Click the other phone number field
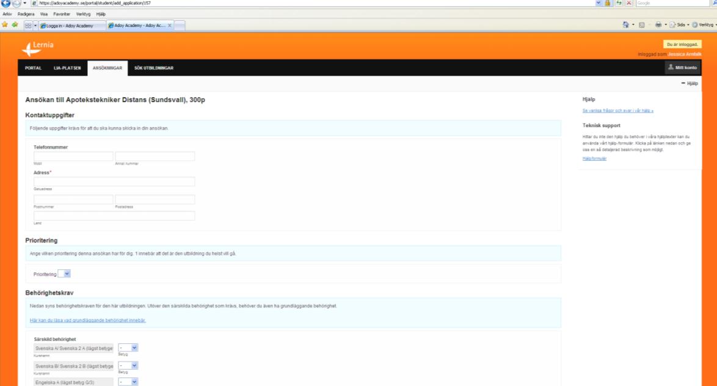Viewport: 717px width, 386px height. coord(155,156)
